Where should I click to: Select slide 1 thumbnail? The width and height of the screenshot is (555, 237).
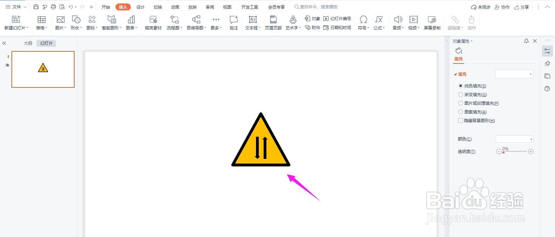point(43,69)
